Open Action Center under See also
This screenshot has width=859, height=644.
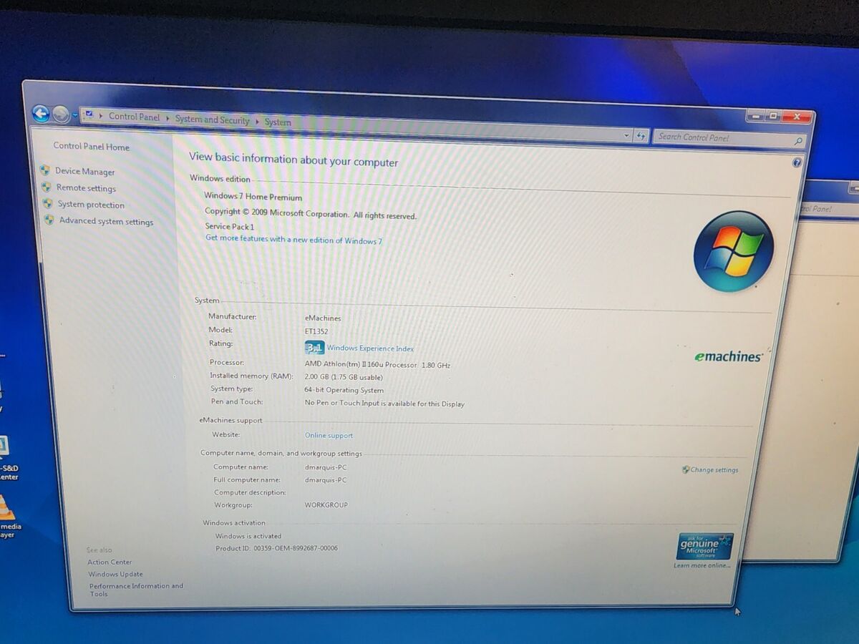tap(110, 562)
